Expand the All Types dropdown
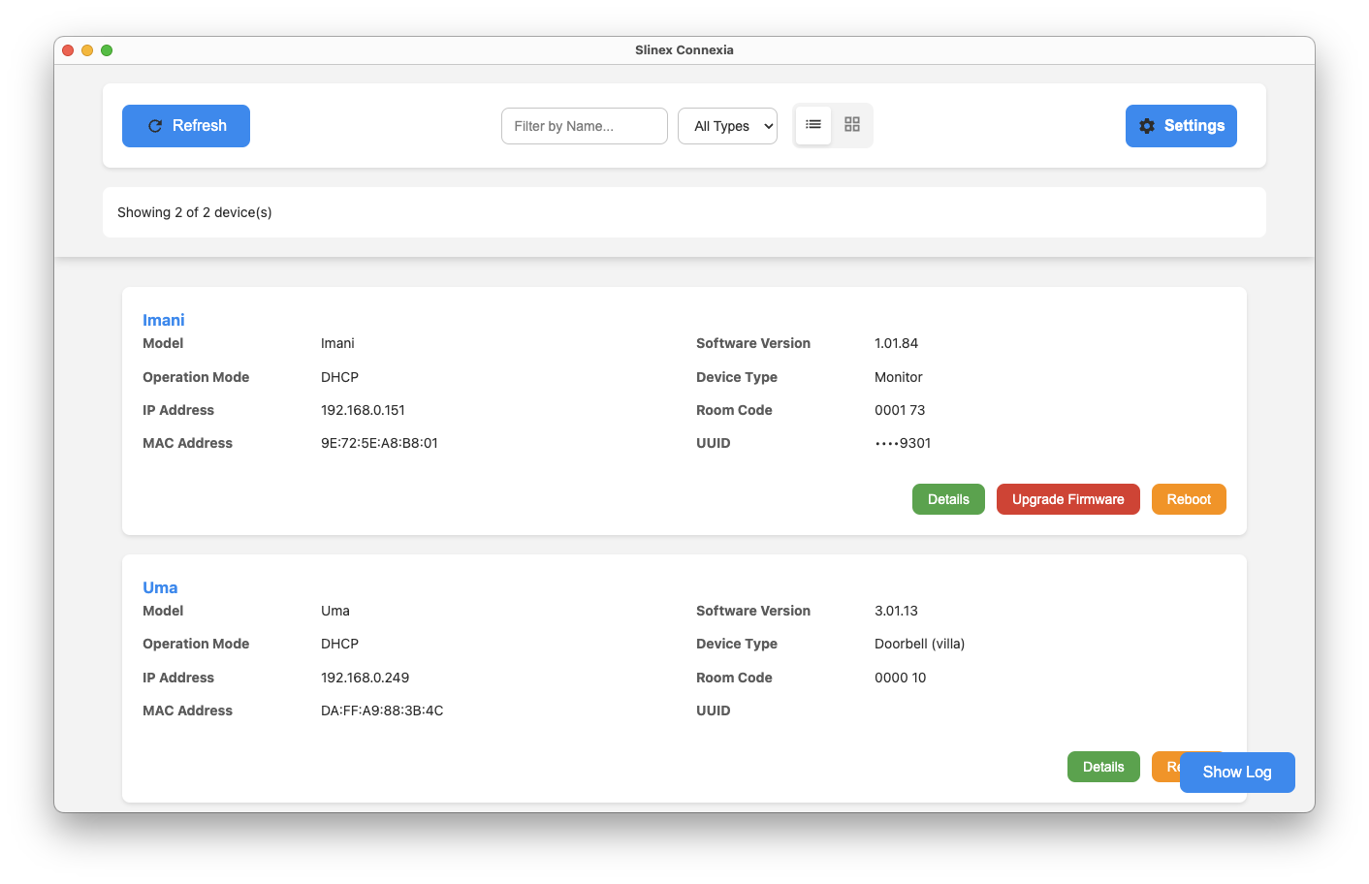This screenshot has width=1369, height=884. [x=727, y=126]
